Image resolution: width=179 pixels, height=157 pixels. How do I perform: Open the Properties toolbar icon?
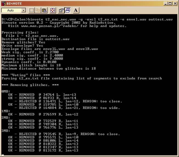[x=61, y=10]
